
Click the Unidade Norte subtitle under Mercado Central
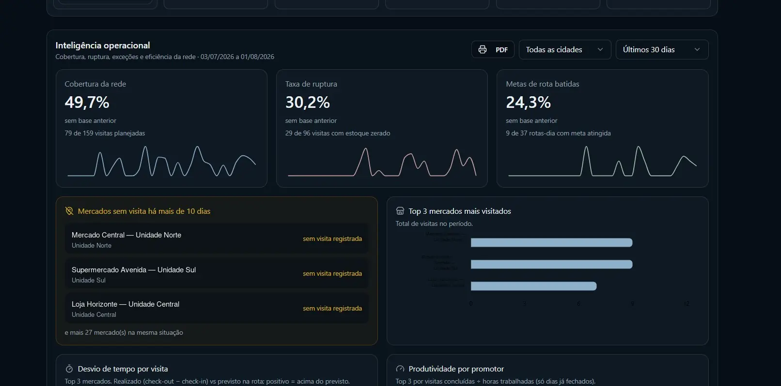click(x=92, y=246)
